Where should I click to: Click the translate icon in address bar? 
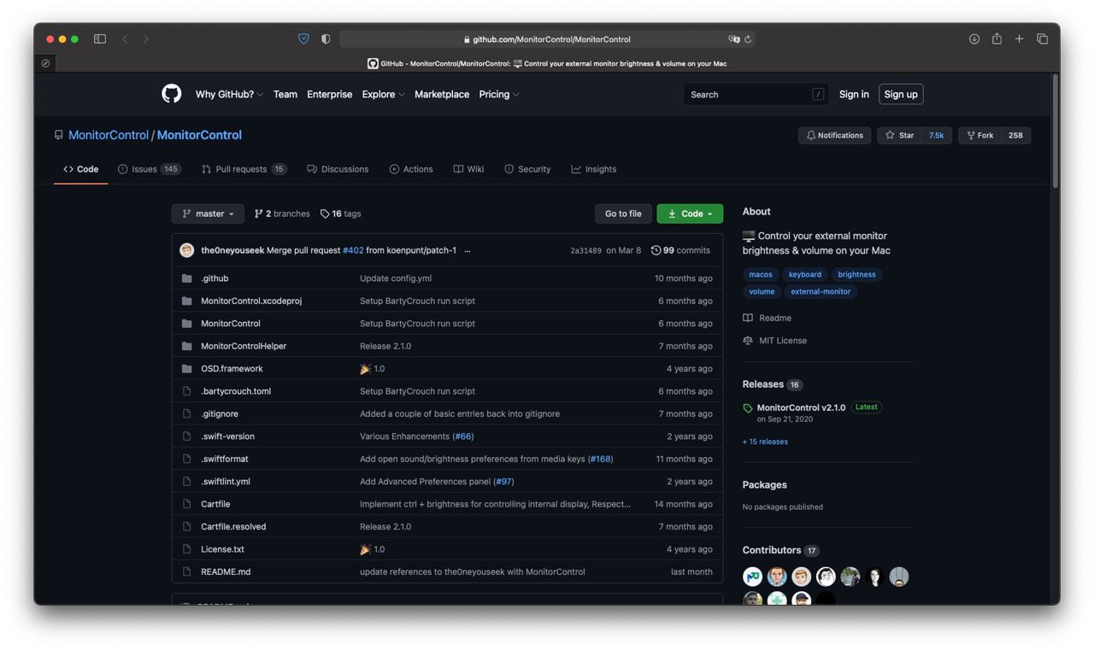click(x=733, y=39)
